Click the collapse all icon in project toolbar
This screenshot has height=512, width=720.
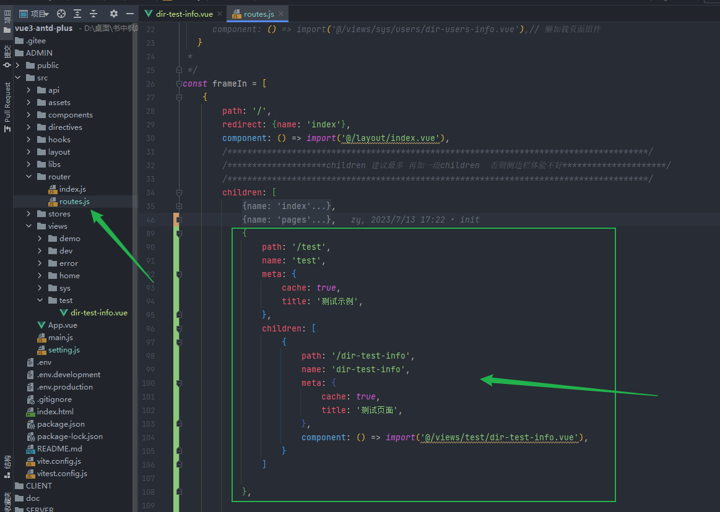pos(93,14)
